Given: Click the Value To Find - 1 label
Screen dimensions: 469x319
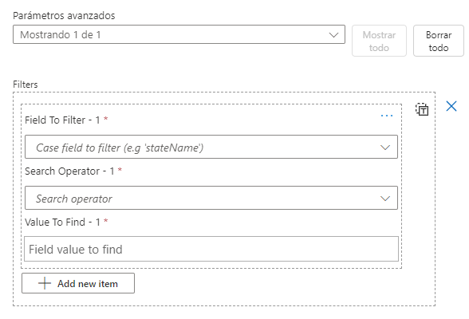Looking at the screenshot, I should click(62, 223).
